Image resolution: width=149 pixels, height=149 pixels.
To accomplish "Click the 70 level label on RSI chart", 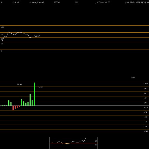I will (x=2, y=34).
